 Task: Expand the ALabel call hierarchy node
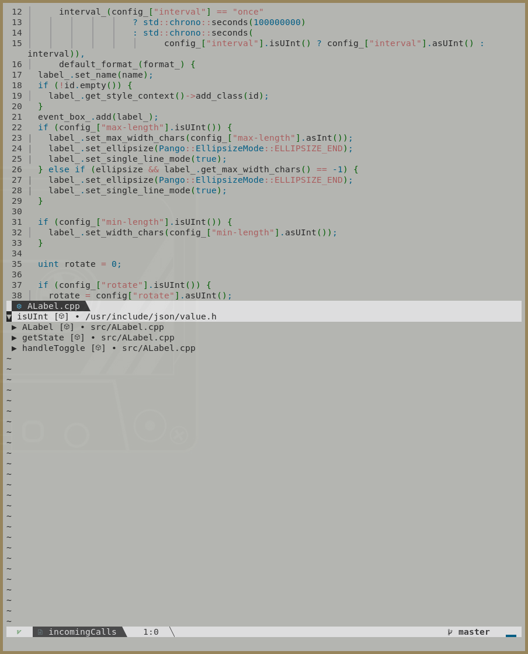(x=14, y=327)
